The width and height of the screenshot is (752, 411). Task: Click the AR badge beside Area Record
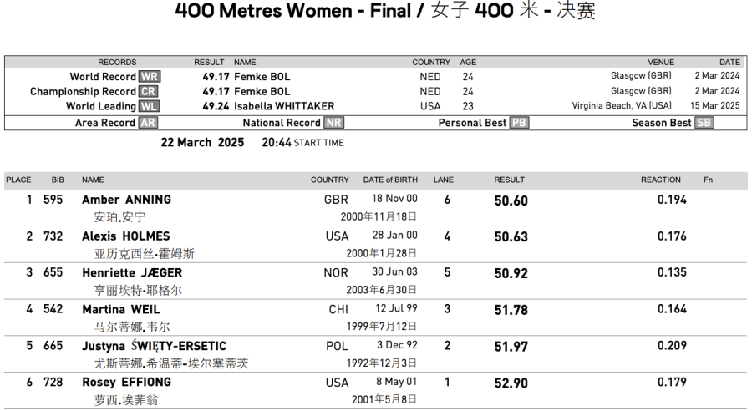148,123
